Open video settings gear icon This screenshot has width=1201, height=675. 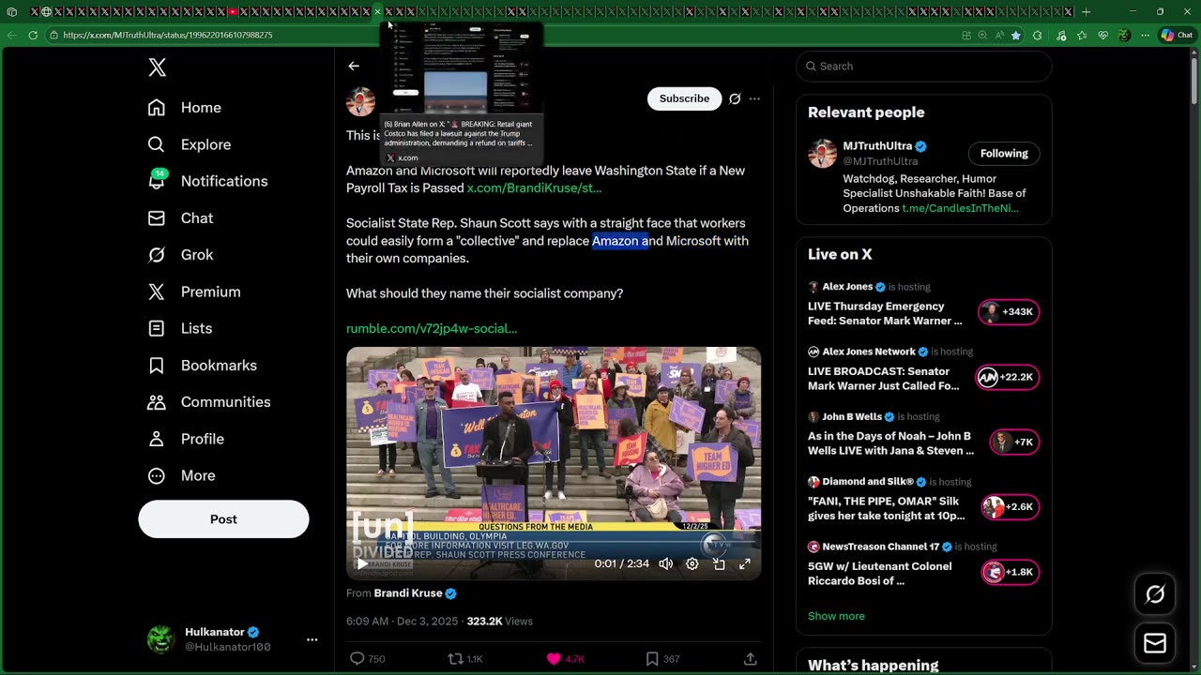tap(692, 563)
